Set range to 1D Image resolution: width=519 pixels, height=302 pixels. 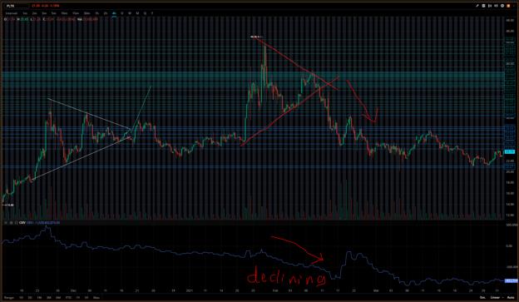pyautogui.click(x=21, y=298)
